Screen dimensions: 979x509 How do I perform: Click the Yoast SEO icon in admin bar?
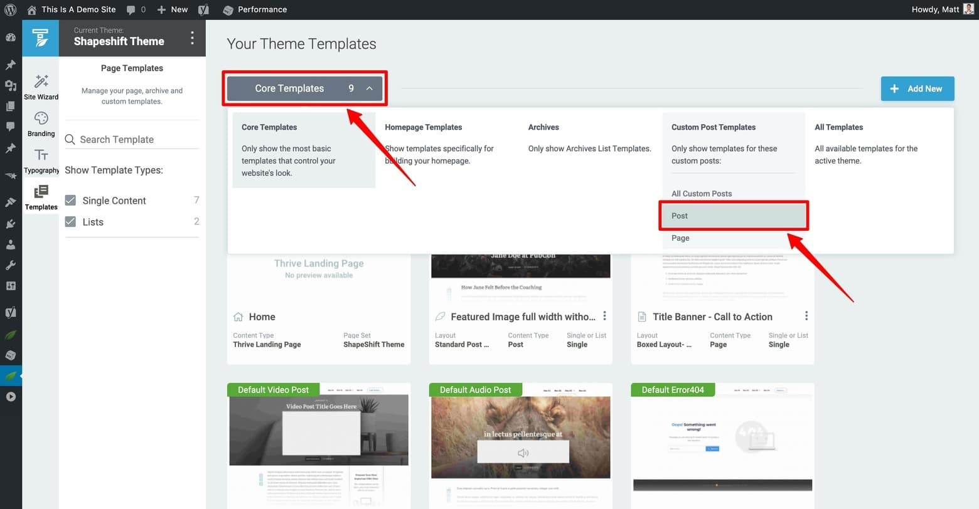click(x=203, y=9)
